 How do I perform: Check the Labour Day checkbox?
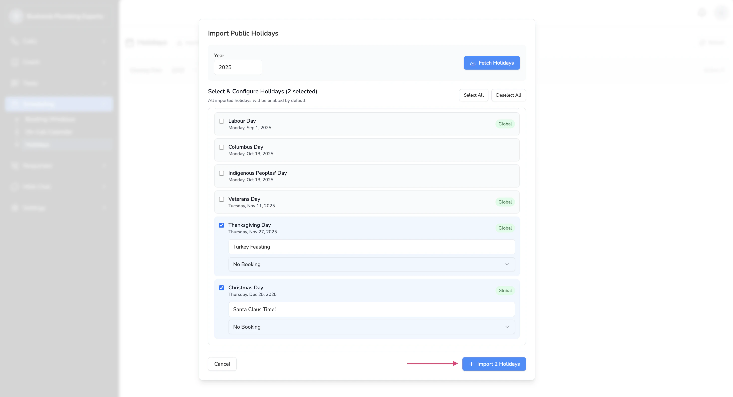pos(221,121)
